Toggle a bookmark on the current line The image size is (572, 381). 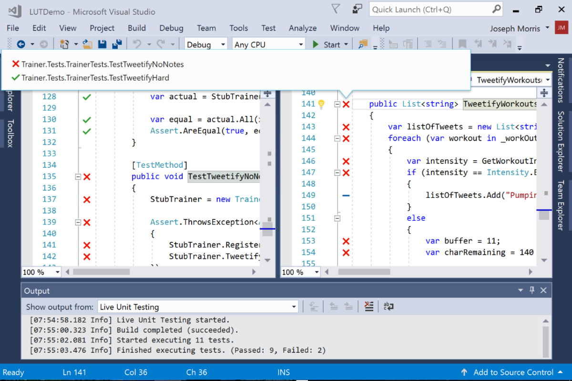click(462, 44)
